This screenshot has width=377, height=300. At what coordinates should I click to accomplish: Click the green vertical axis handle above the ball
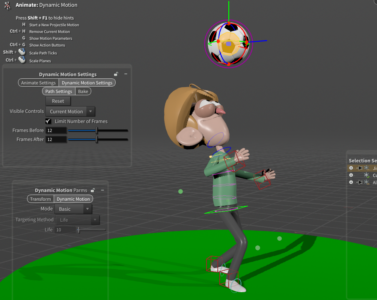(x=229, y=11)
